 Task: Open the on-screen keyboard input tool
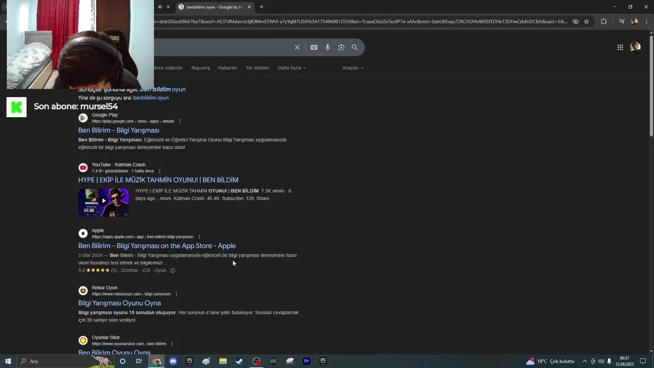[x=314, y=48]
